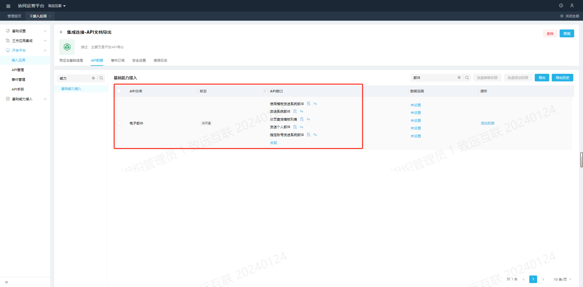
Task: Click the document icon beside 发送个人邮件
Action: (295, 127)
